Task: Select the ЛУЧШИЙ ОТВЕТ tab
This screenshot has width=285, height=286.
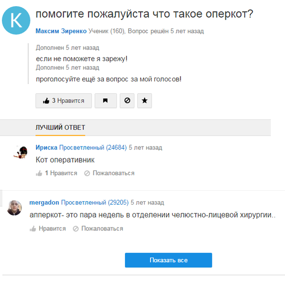Action: click(60, 128)
